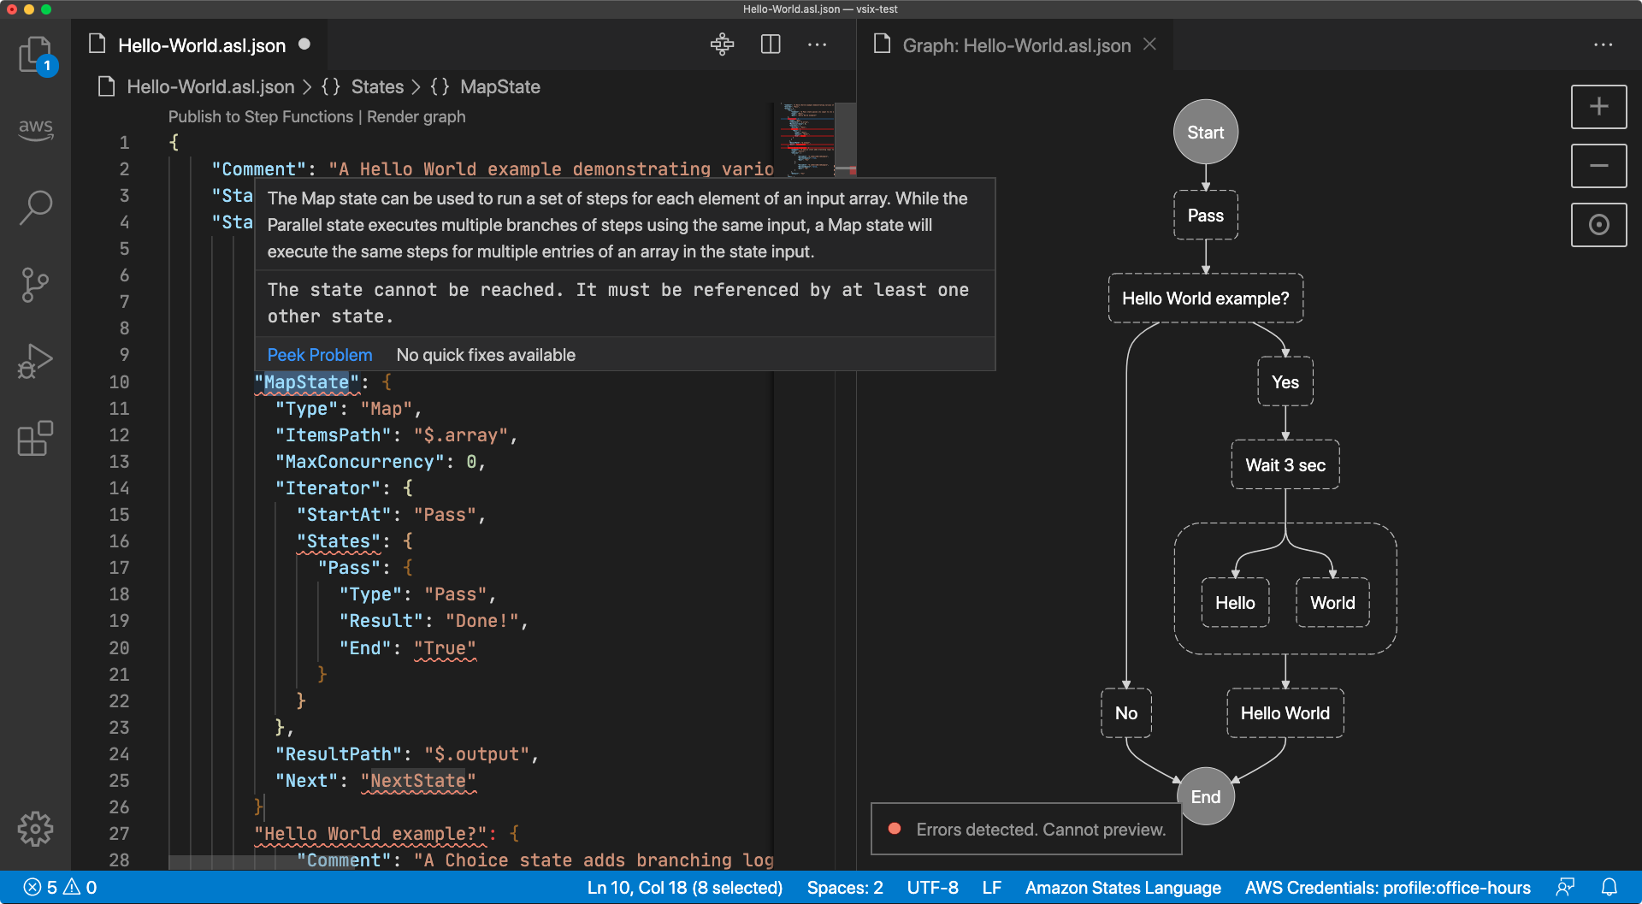The image size is (1642, 904).
Task: Open the Manage settings gear
Action: 35,829
